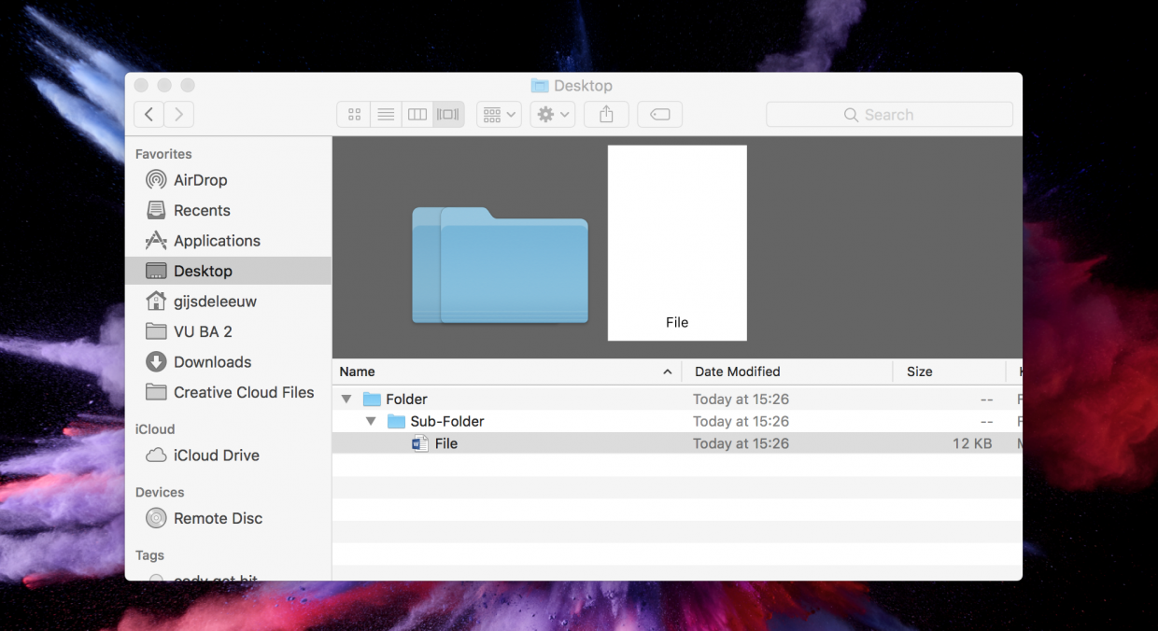Go forward with the forward arrow

(x=178, y=115)
